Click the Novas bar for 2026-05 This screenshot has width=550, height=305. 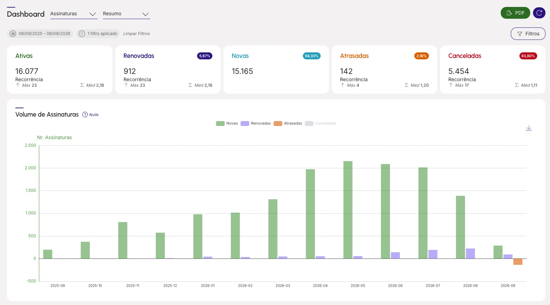coord(348,210)
